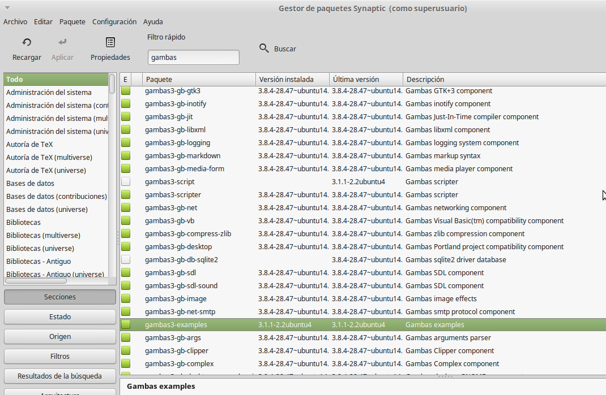Toggle status box for gambas3-examples
Viewport: 606px width, 395px height.
tap(126, 324)
